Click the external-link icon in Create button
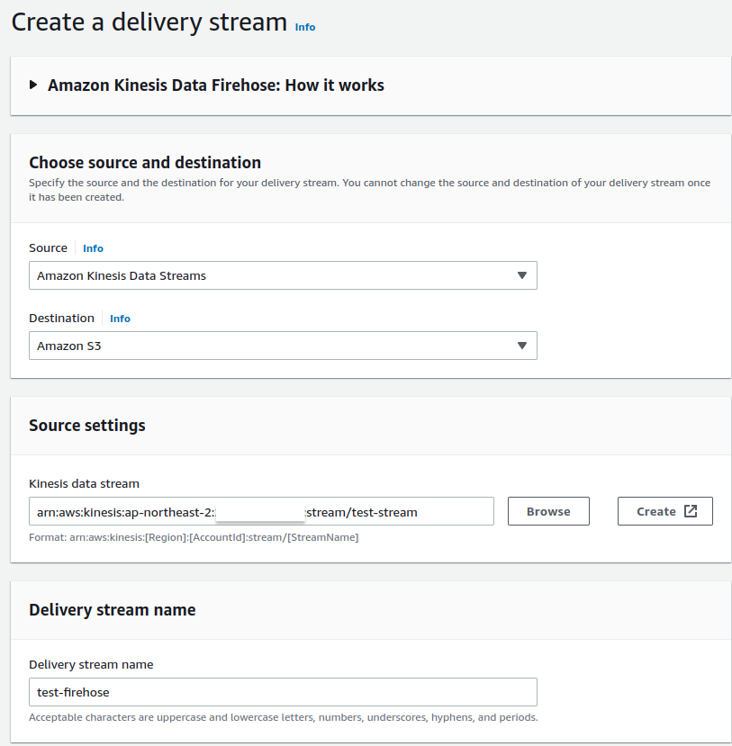 click(x=691, y=511)
